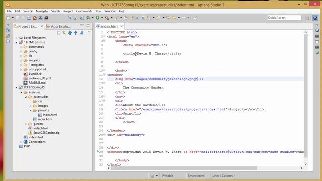This screenshot has height=181, width=322.
Task: Toggle code folding at line 11 header tag
Action: pos(104,75)
